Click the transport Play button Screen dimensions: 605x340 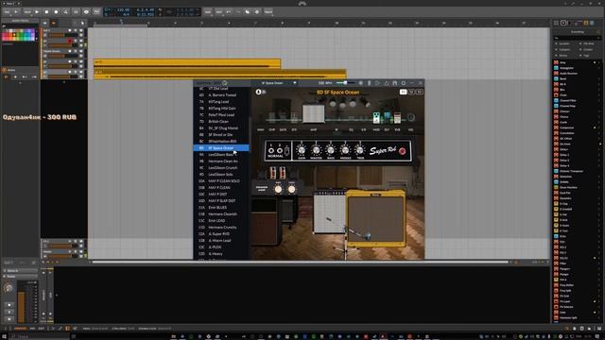pos(37,12)
